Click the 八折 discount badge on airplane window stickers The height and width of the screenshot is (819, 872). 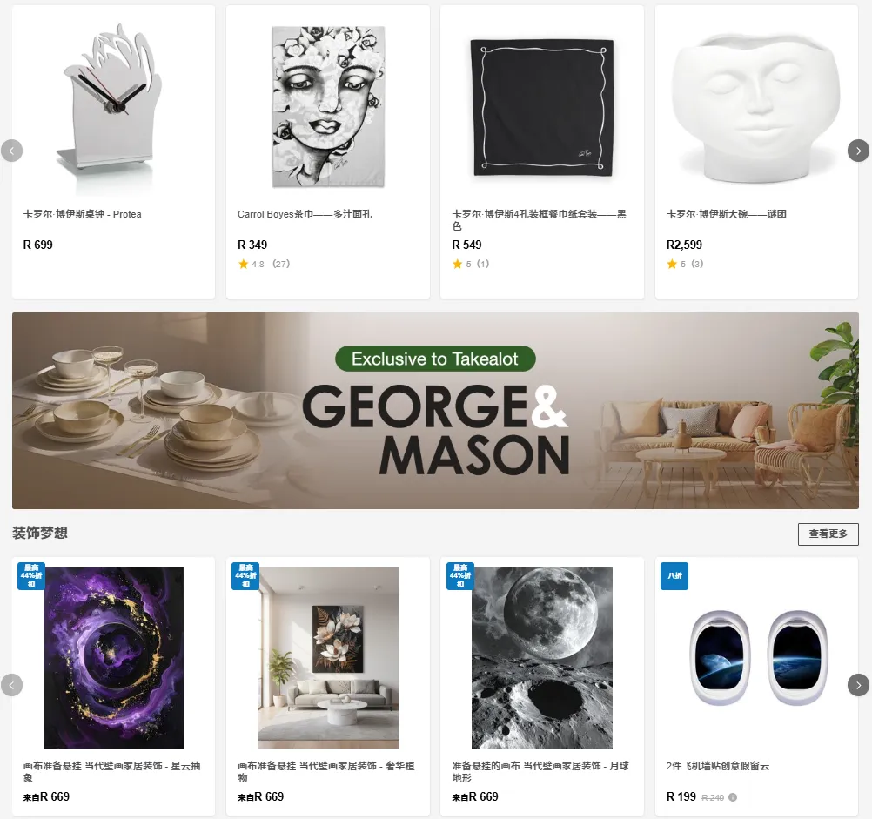click(674, 576)
